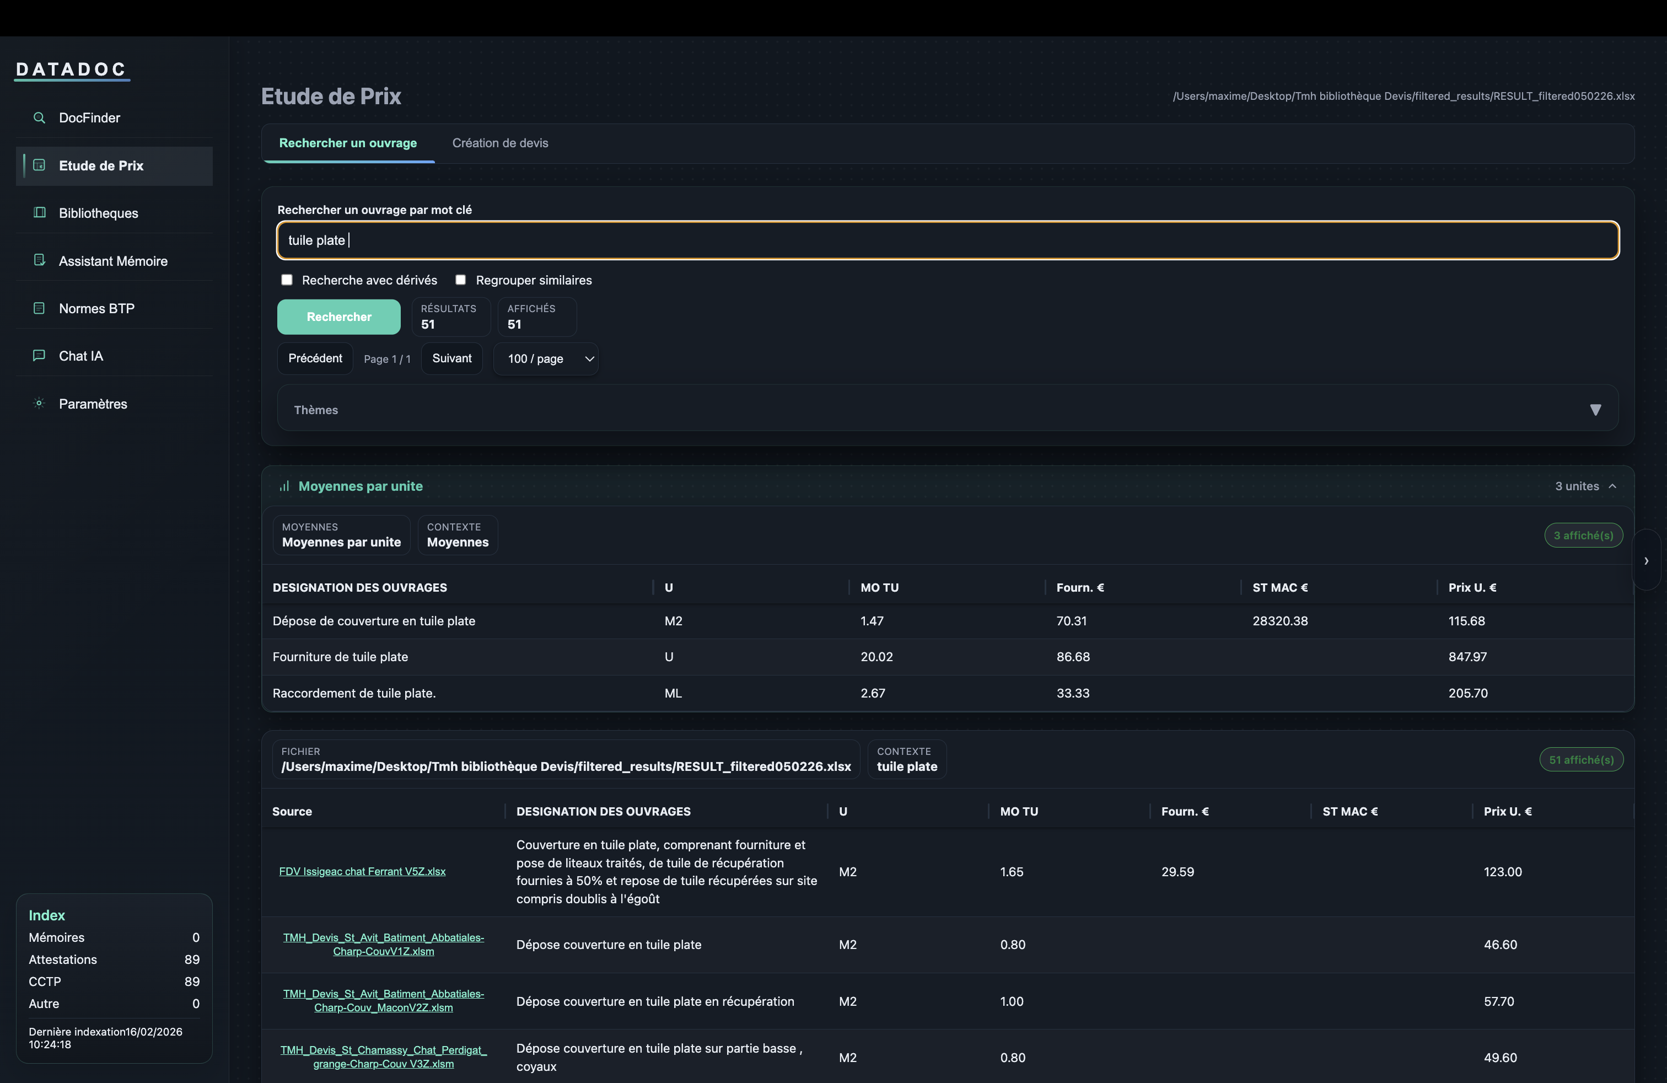Click the Etude de Prix sidebar icon
This screenshot has width=1667, height=1083.
pyautogui.click(x=39, y=165)
